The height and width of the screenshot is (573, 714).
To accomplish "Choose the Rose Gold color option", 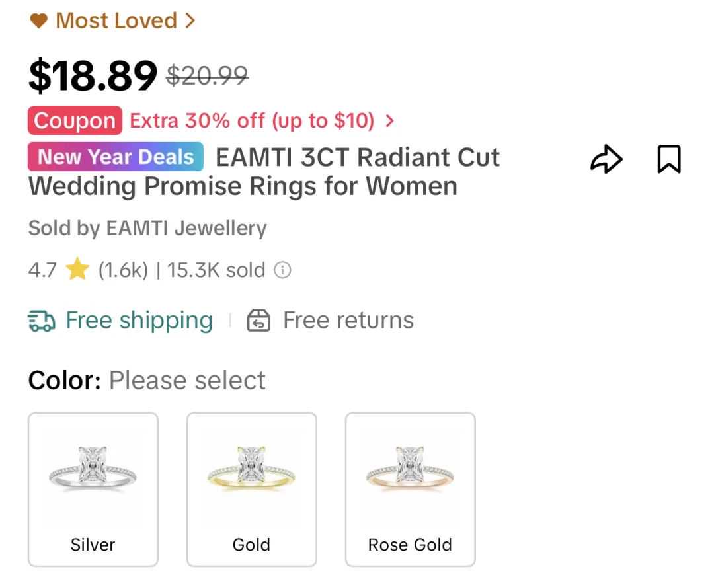I will [x=411, y=490].
